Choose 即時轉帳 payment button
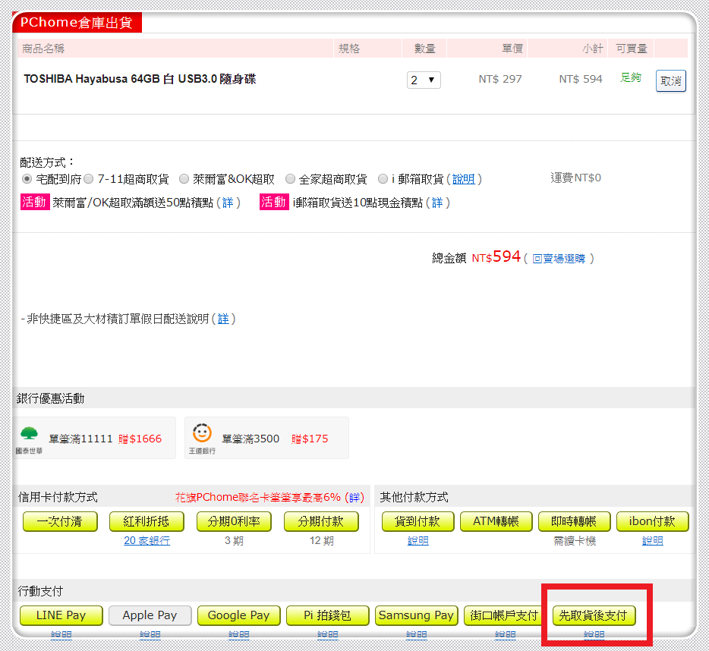The image size is (709, 651). pyautogui.click(x=574, y=522)
